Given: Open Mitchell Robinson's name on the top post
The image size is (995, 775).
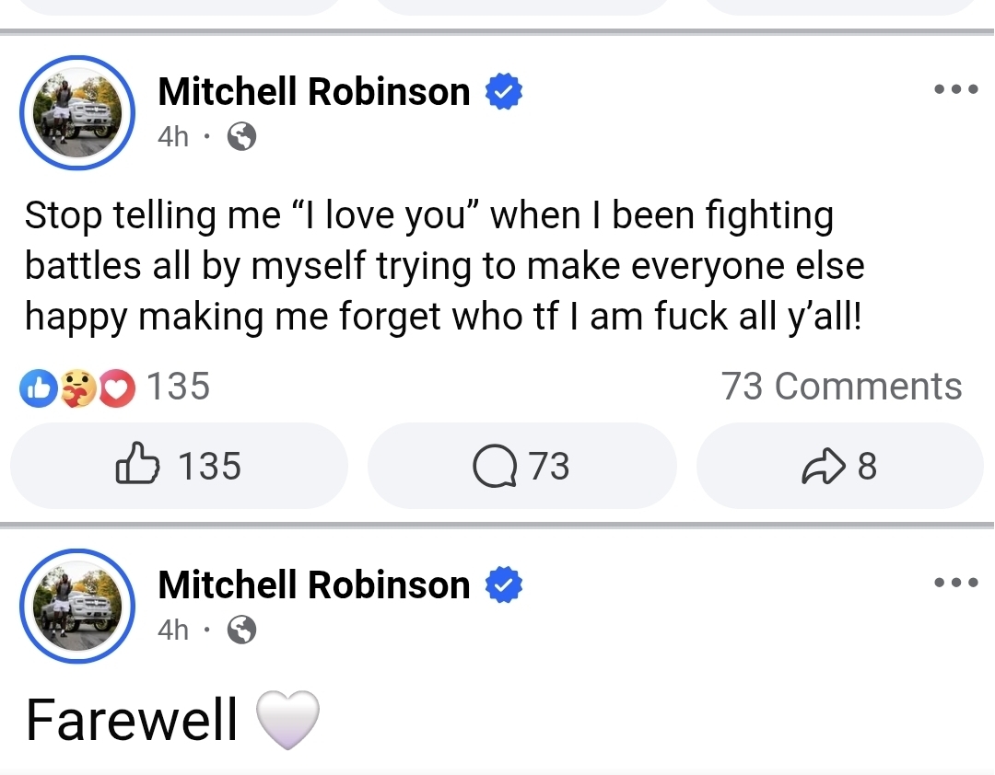Looking at the screenshot, I should click(313, 92).
